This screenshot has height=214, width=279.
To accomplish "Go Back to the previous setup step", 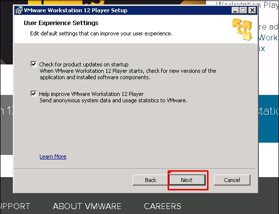I will tap(150, 180).
